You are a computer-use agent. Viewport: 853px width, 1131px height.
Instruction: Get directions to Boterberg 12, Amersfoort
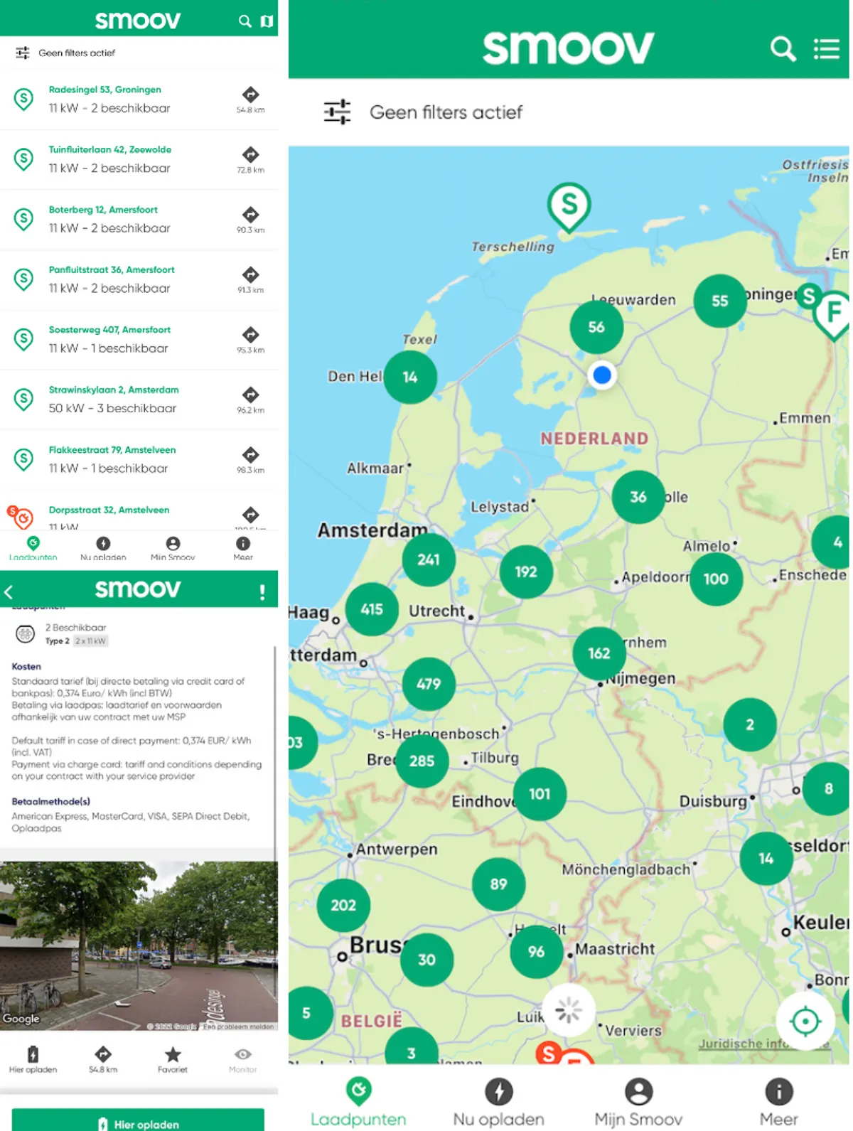click(x=250, y=215)
